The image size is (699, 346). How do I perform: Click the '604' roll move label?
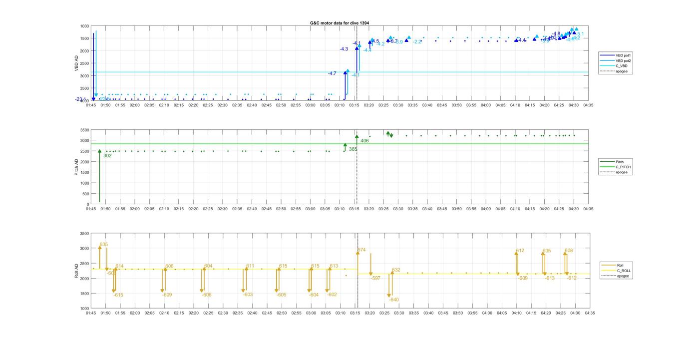tap(208, 266)
